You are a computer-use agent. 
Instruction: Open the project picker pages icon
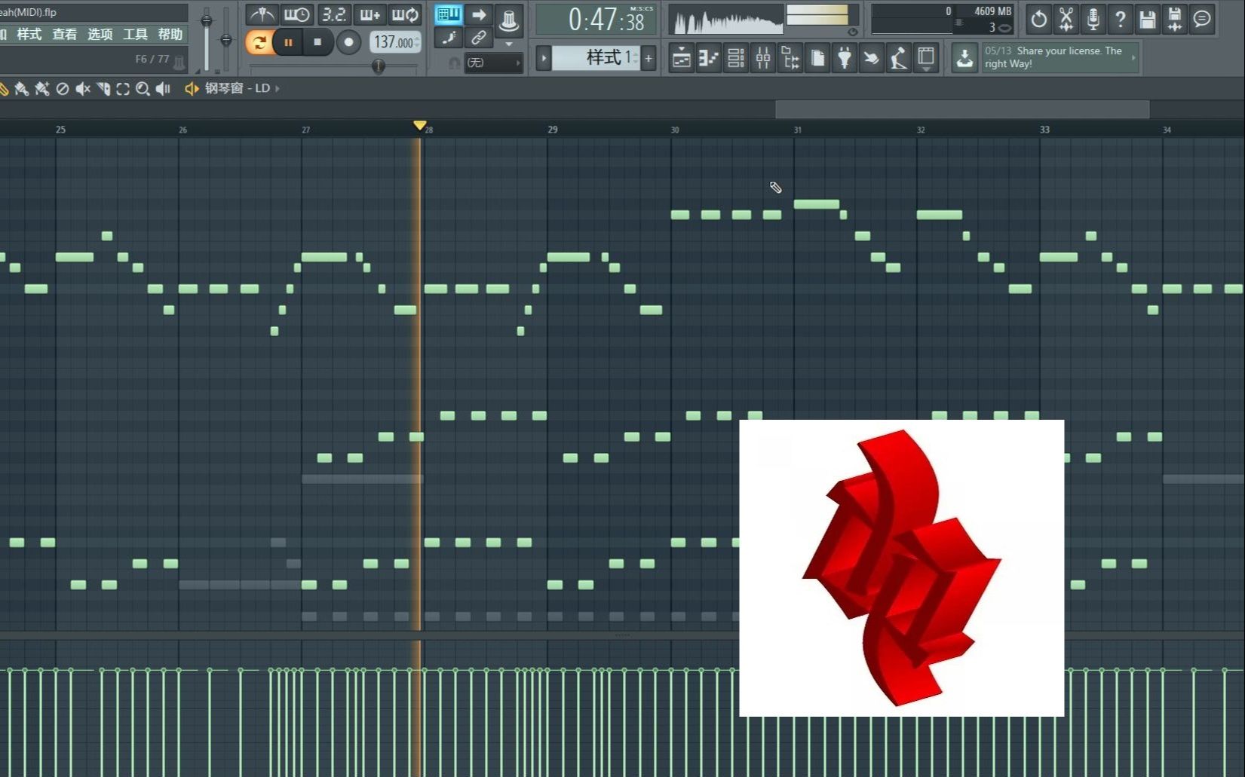pos(817,58)
